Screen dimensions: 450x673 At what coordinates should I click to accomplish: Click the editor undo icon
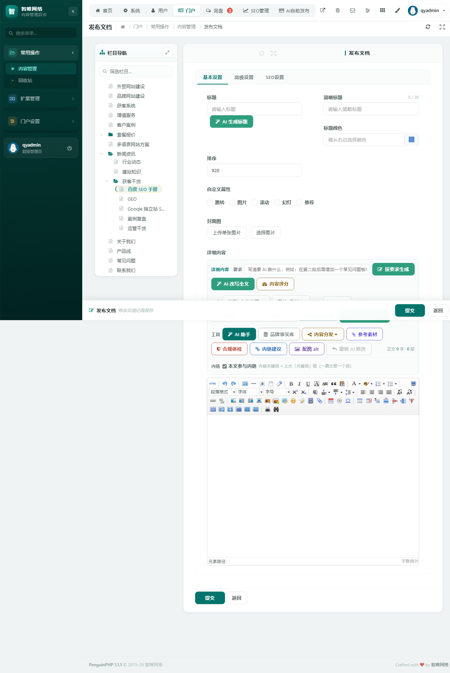(x=225, y=384)
